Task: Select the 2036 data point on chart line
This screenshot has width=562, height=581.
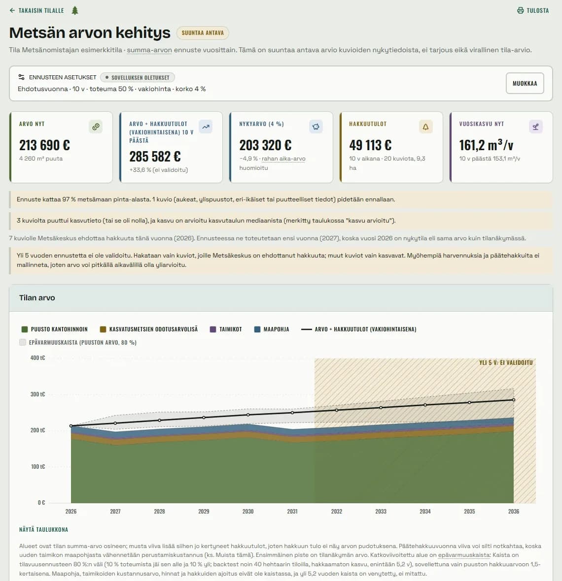Action: pos(514,400)
